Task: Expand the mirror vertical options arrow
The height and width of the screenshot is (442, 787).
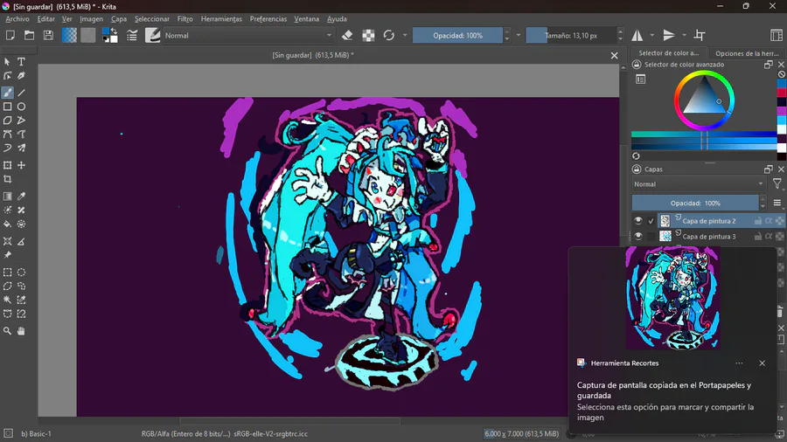Action: [x=684, y=35]
